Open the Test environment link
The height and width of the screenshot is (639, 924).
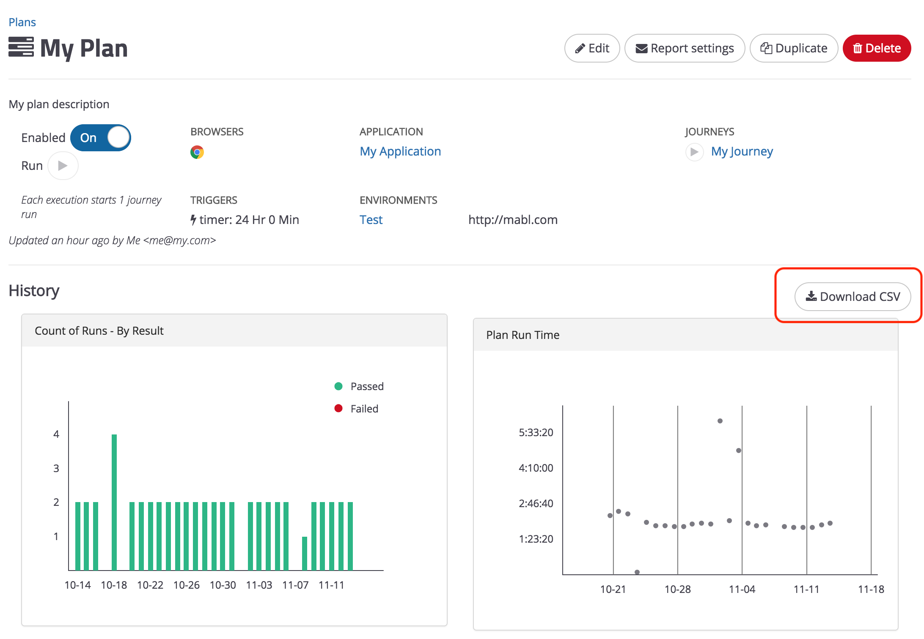click(x=371, y=220)
